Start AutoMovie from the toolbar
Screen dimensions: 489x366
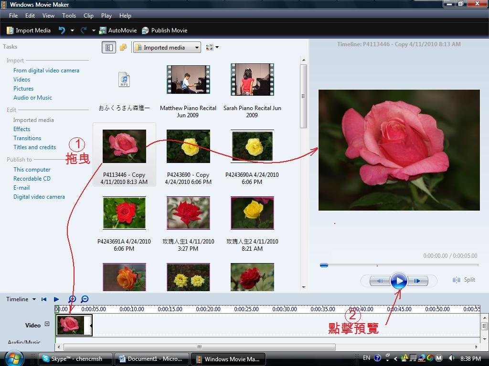(x=118, y=30)
